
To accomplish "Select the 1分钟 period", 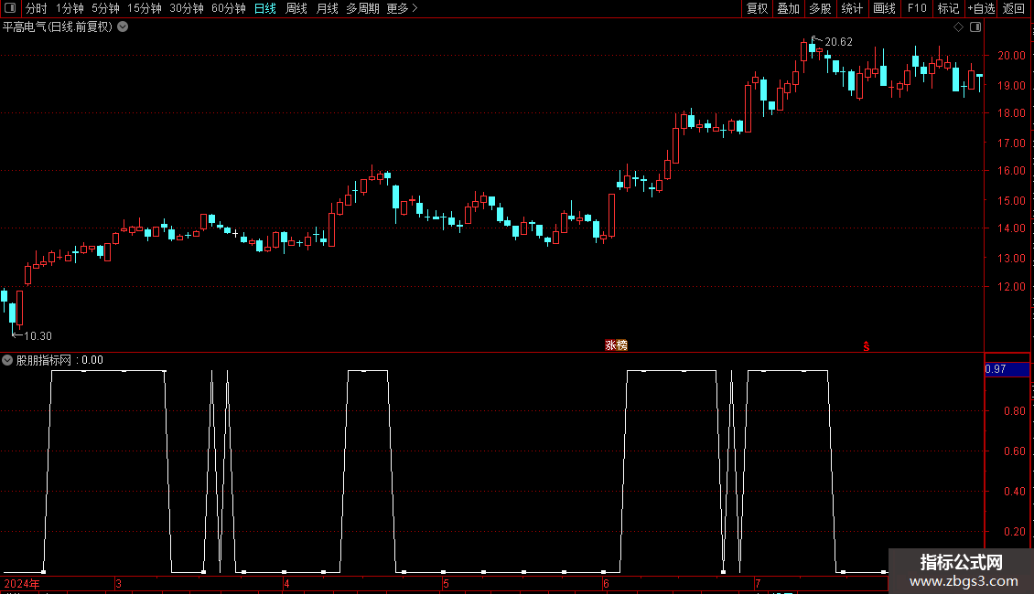I will click(70, 8).
